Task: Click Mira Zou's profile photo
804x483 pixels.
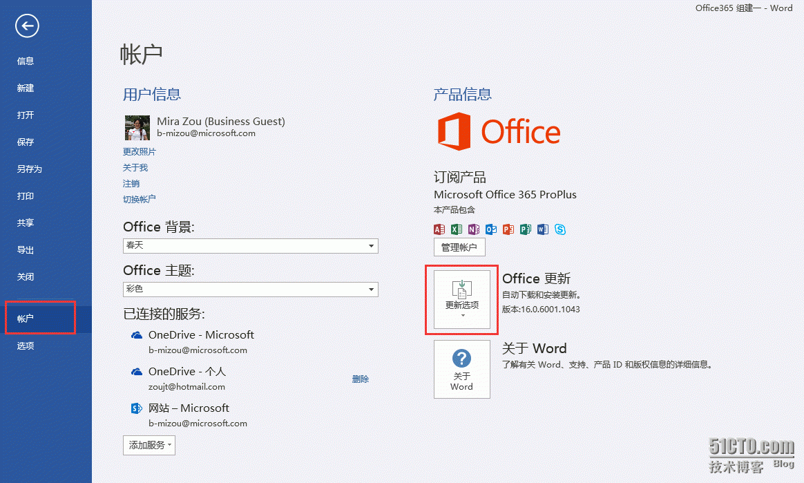Action: click(137, 128)
